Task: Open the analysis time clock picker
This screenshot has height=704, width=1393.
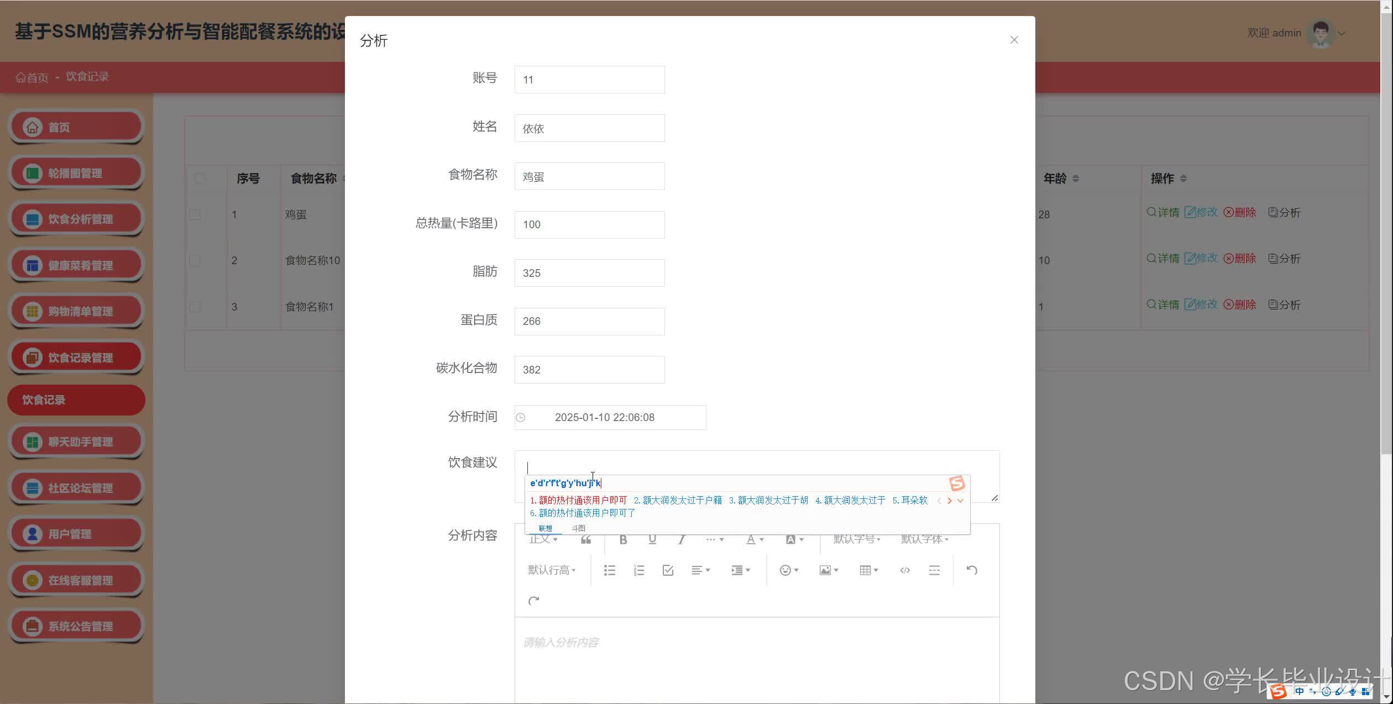Action: [x=521, y=418]
